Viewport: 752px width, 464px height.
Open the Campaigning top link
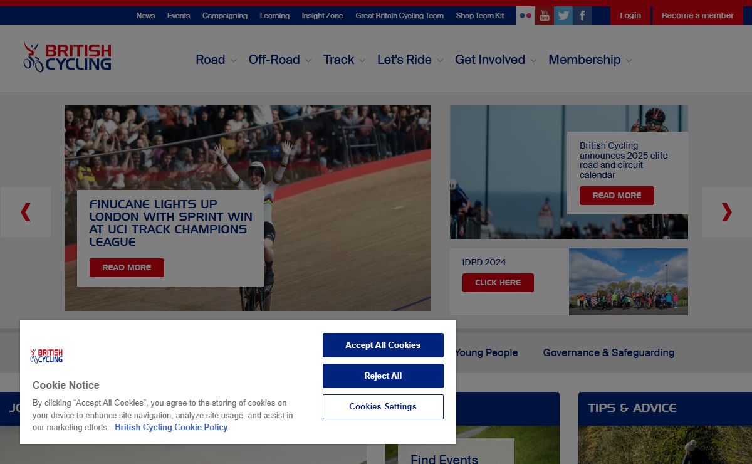pyautogui.click(x=225, y=16)
